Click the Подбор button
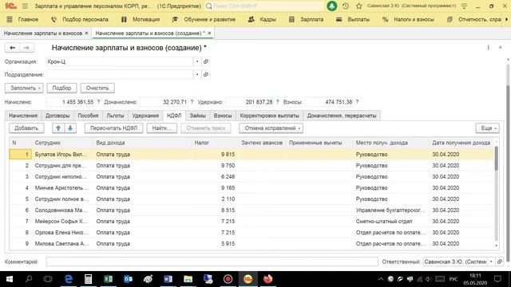This screenshot has height=287, width=511. pyautogui.click(x=61, y=88)
